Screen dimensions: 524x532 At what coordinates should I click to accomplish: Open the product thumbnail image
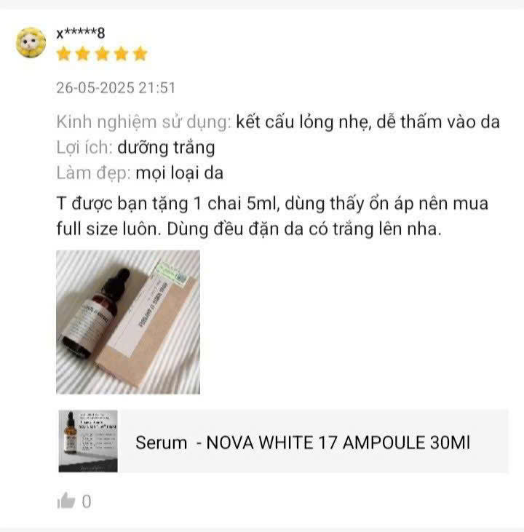tap(88, 441)
